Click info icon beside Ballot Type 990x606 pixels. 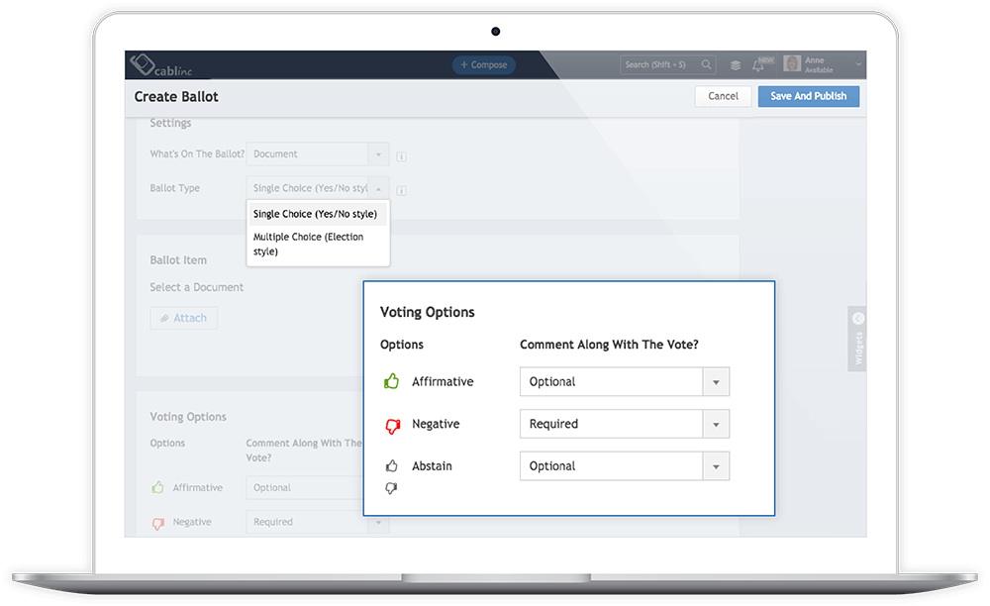click(401, 191)
